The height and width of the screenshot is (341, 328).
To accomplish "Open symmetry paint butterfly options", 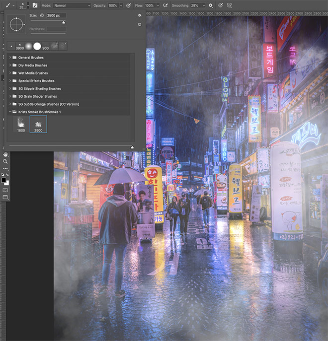I will tap(229, 5).
